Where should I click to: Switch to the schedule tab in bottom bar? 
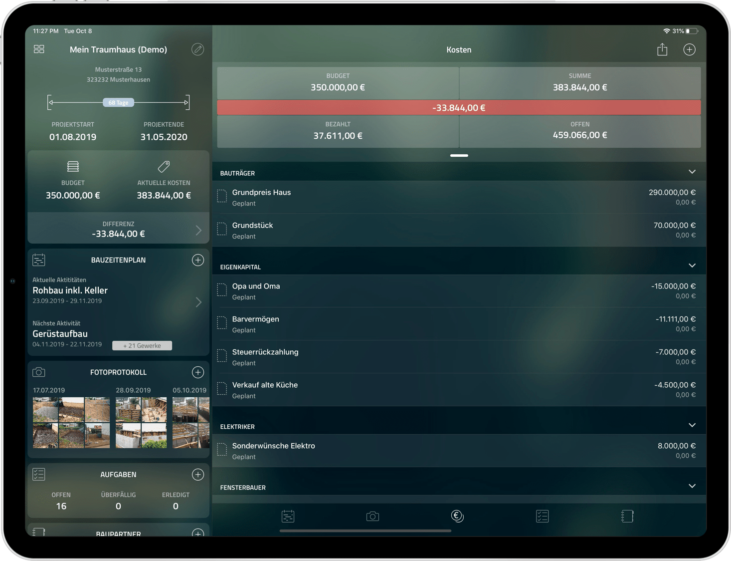pyautogui.click(x=288, y=516)
